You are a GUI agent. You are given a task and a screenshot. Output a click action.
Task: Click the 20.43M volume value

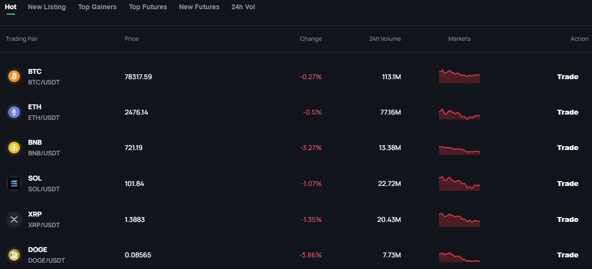389,219
